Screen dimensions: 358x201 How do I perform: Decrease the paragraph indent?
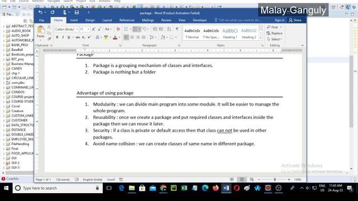pyautogui.click(x=155, y=29)
